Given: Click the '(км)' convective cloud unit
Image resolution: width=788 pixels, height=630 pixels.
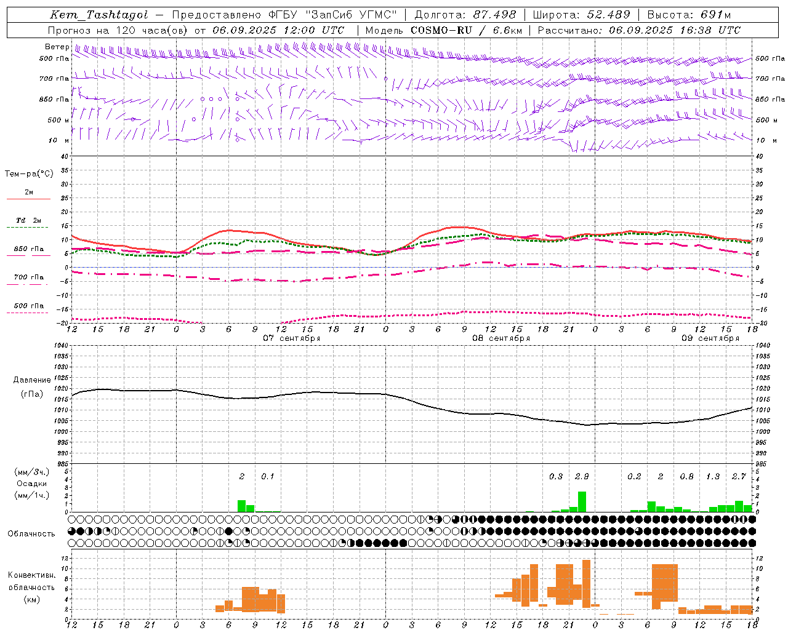Looking at the screenshot, I should [x=32, y=599].
